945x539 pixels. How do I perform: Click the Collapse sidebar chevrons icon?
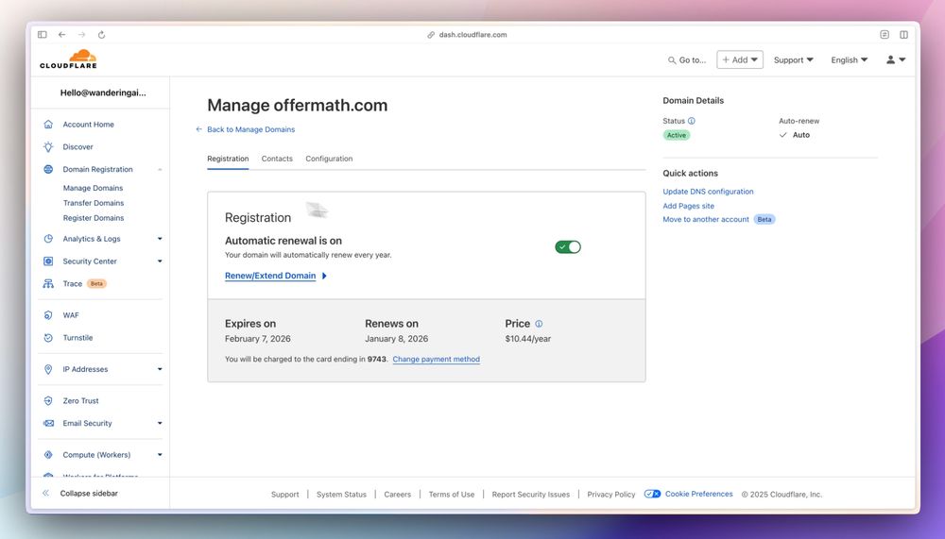click(x=45, y=494)
